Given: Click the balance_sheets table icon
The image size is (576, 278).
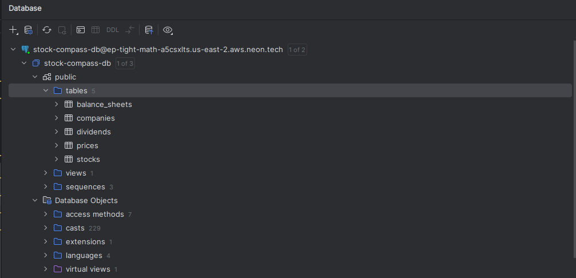Looking at the screenshot, I should click(69, 104).
